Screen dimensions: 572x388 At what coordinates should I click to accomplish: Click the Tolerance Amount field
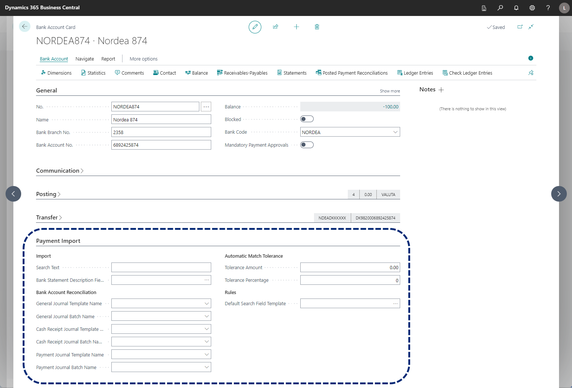click(x=350, y=267)
